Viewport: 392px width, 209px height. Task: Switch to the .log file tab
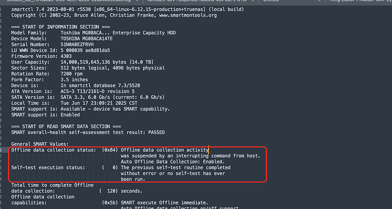tap(69, 1)
